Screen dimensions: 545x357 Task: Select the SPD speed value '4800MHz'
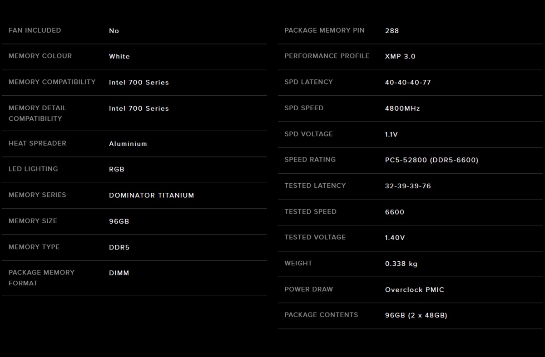402,108
